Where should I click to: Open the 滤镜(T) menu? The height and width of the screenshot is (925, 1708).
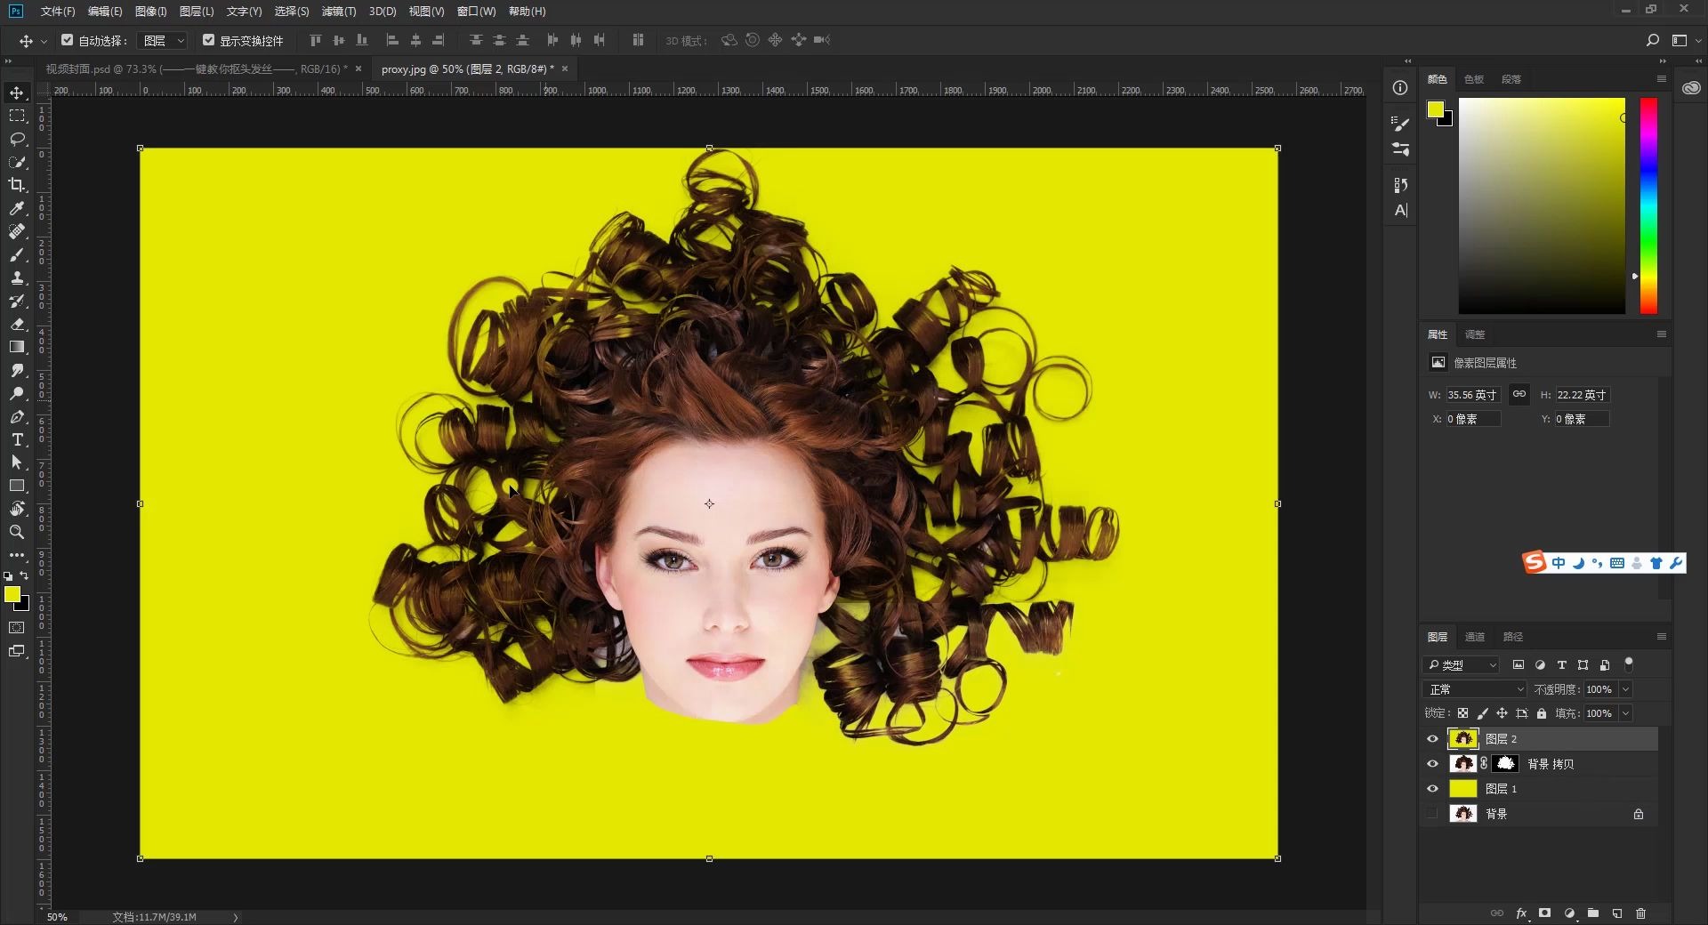338,12
